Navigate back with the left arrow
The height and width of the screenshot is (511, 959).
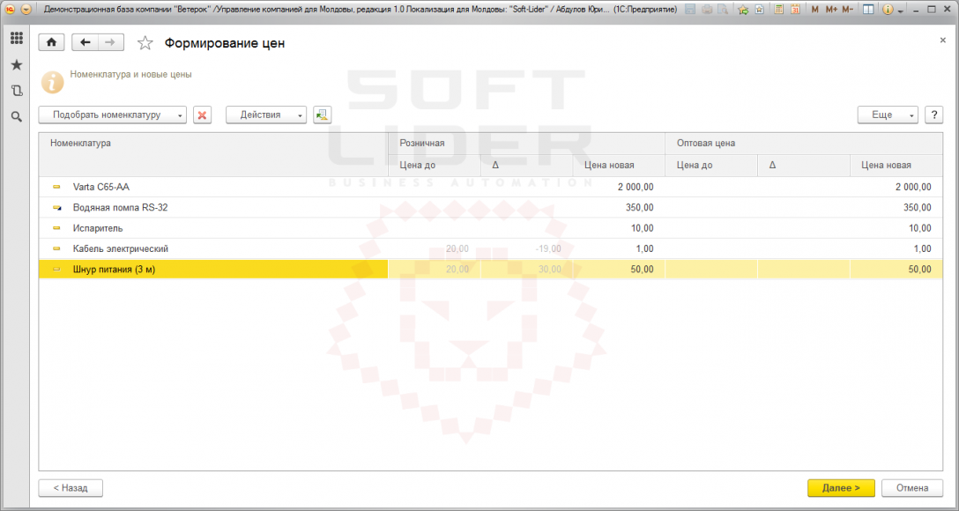point(85,42)
